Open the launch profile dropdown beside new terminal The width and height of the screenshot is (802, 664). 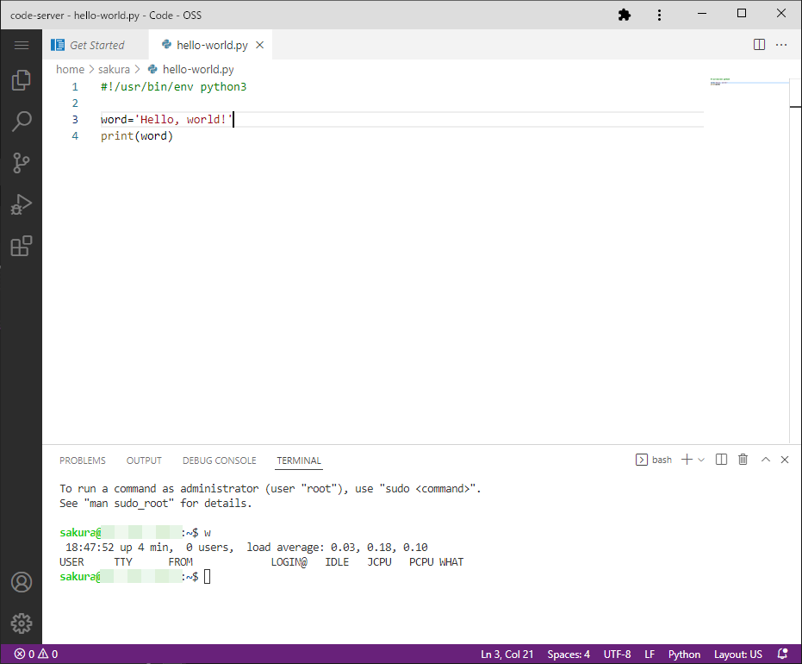[701, 460]
